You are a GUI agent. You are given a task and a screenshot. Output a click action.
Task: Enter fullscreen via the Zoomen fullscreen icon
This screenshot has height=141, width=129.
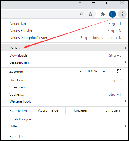point(119,71)
